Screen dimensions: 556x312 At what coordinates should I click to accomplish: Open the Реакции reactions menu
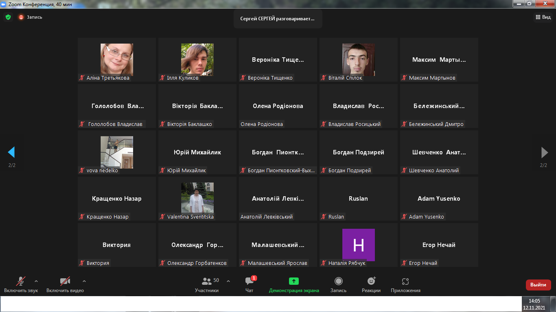[x=371, y=284]
